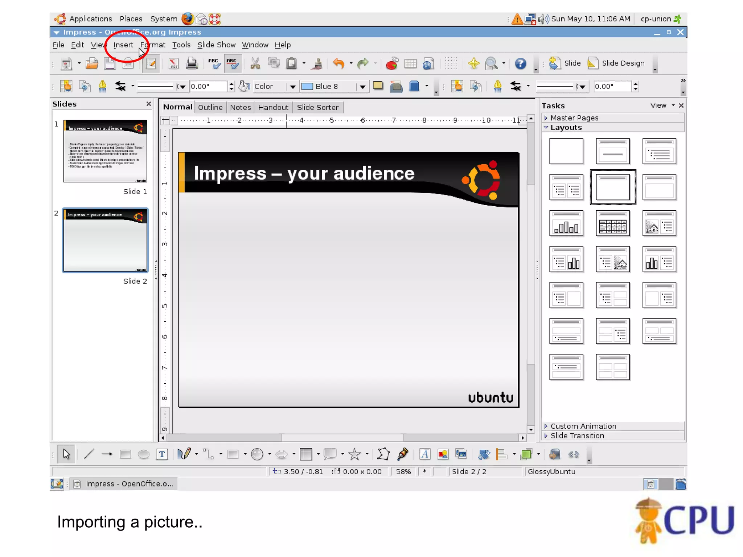743x557 pixels.
Task: Open the area fill Color dropdown
Action: 292,87
